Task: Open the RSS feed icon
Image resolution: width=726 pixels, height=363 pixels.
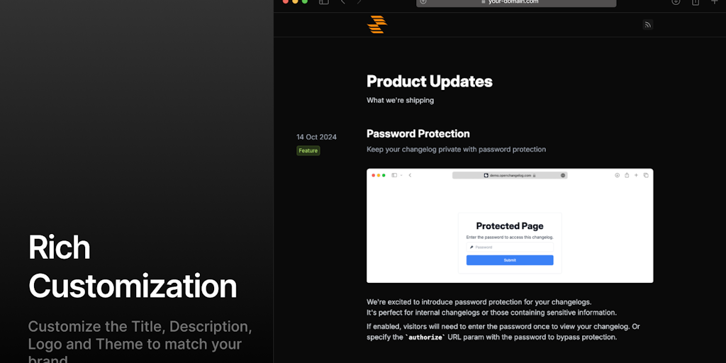Action: pos(647,25)
